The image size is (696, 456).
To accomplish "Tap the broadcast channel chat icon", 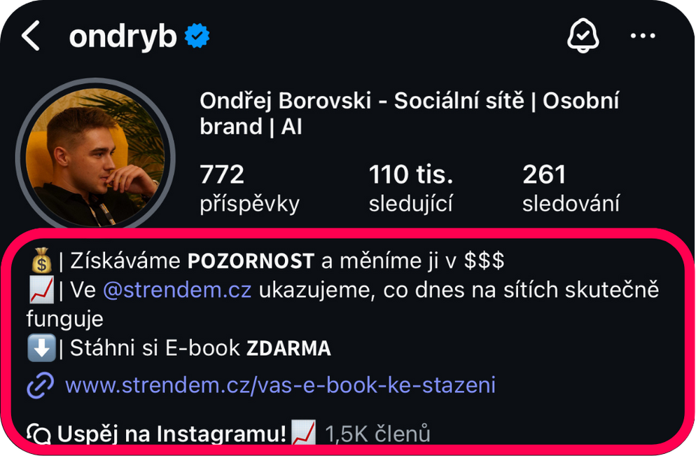I will pos(39,434).
